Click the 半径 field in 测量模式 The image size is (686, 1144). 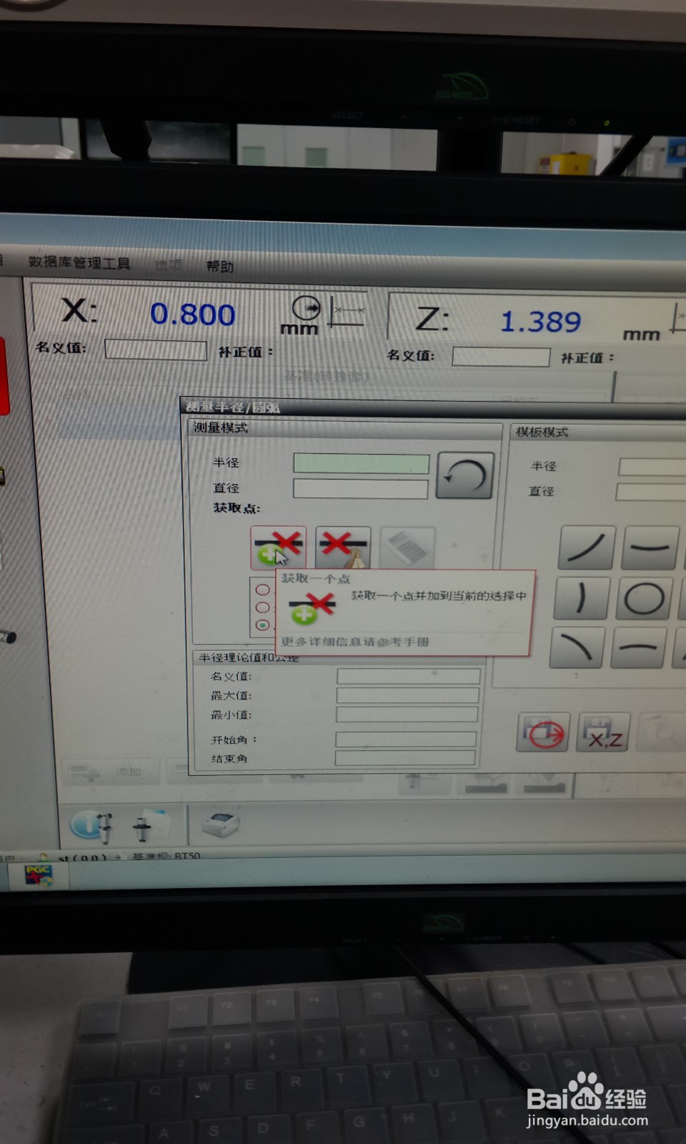(361, 463)
